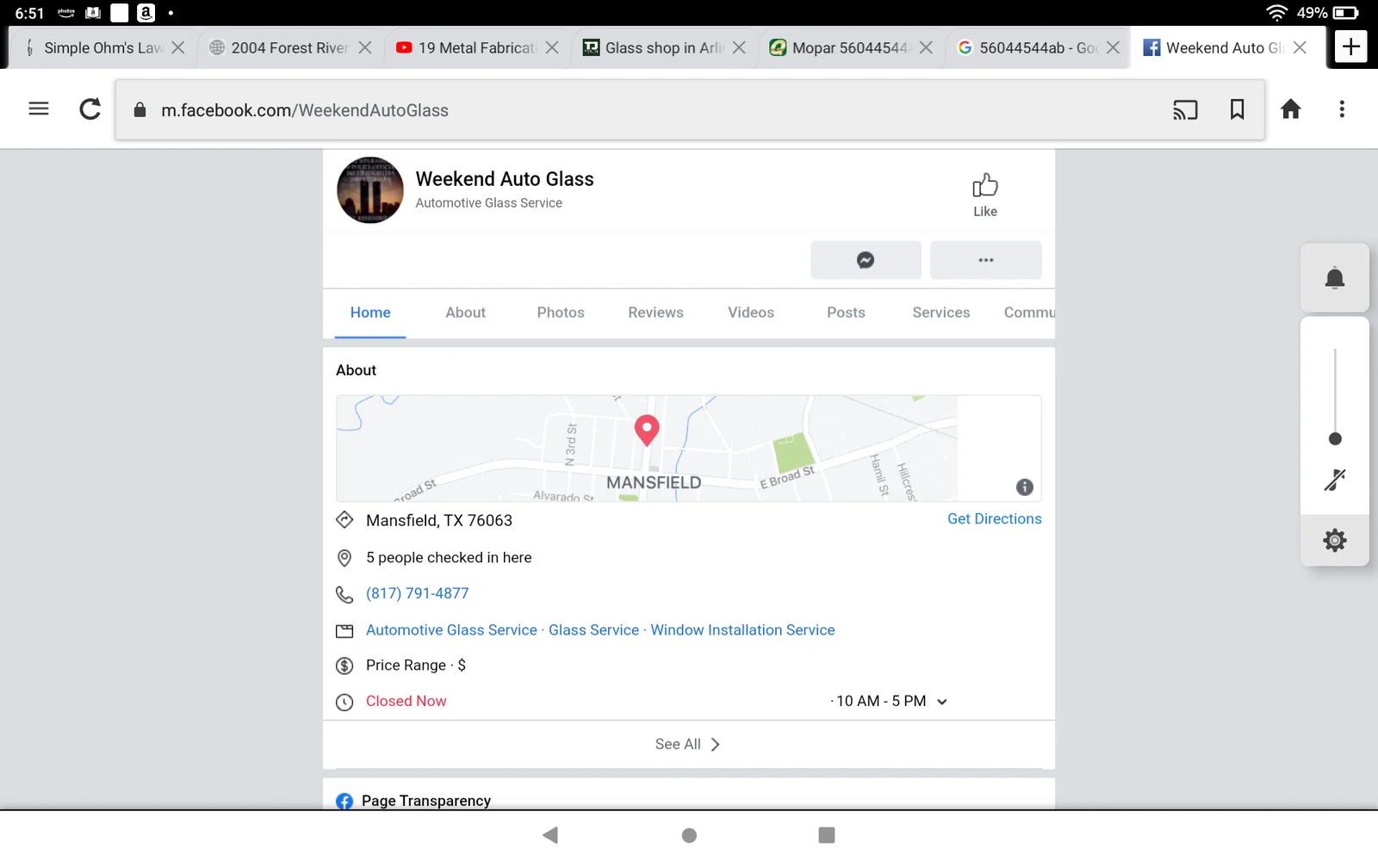Open the Services page tab
The width and height of the screenshot is (1378, 861).
(941, 313)
